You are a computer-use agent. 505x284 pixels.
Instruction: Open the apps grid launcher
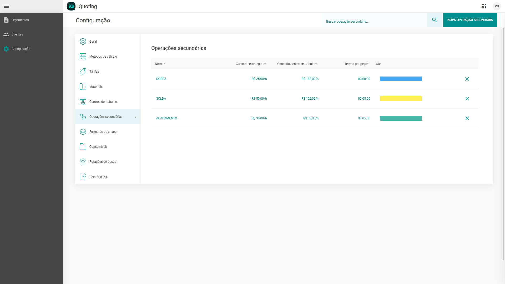[x=484, y=6]
